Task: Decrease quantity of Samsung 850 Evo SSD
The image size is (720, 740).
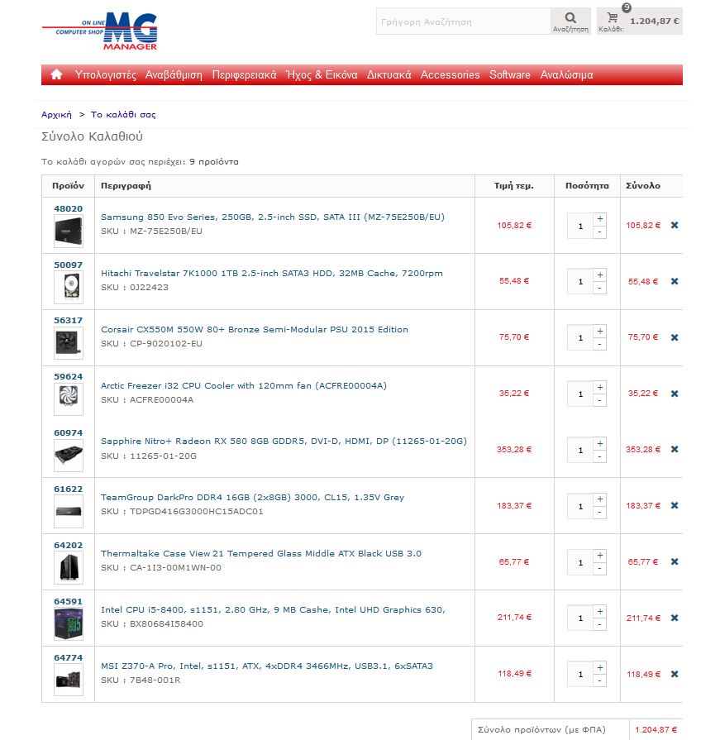Action: (x=599, y=232)
